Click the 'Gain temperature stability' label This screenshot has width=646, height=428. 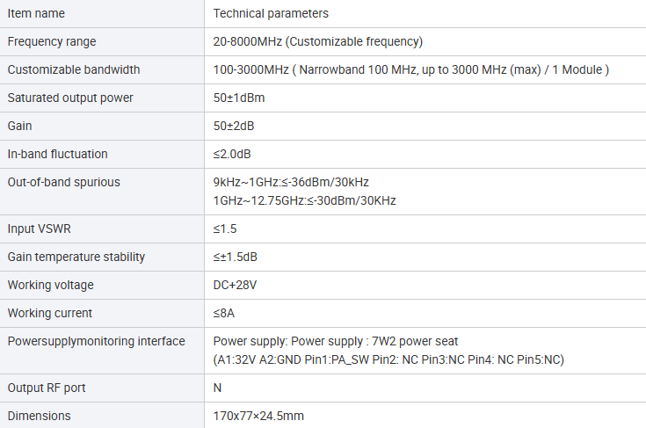tap(76, 257)
